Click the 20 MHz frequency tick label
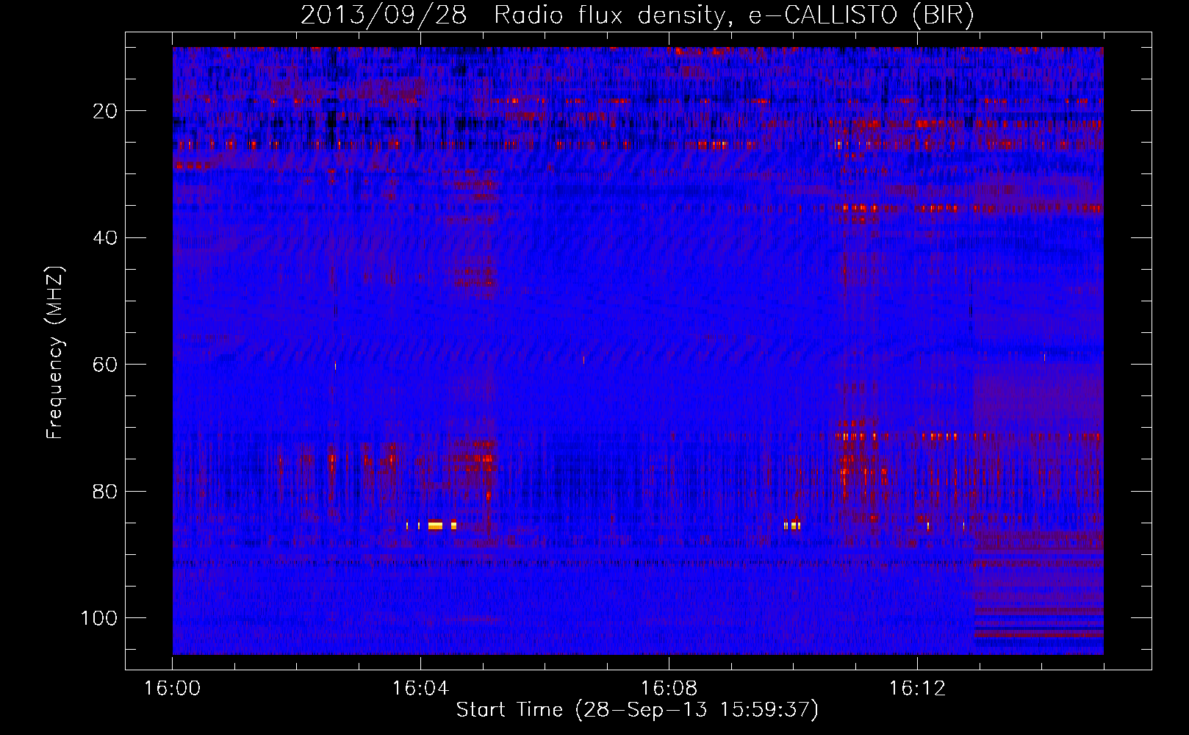This screenshot has width=1189, height=735. 106,111
